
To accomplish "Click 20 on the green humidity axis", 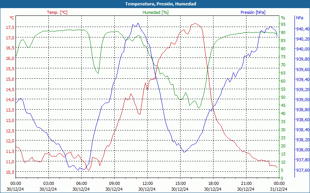I will (x=283, y=146).
